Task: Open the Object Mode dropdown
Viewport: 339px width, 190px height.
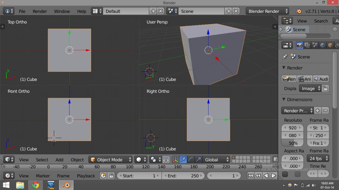Action: pos(110,160)
